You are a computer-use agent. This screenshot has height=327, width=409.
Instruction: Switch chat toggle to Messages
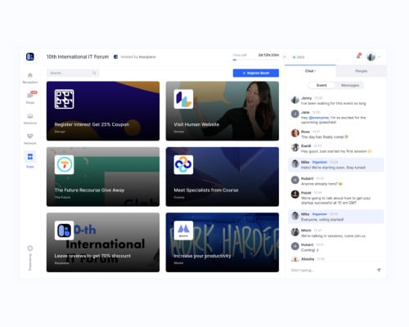tap(350, 85)
